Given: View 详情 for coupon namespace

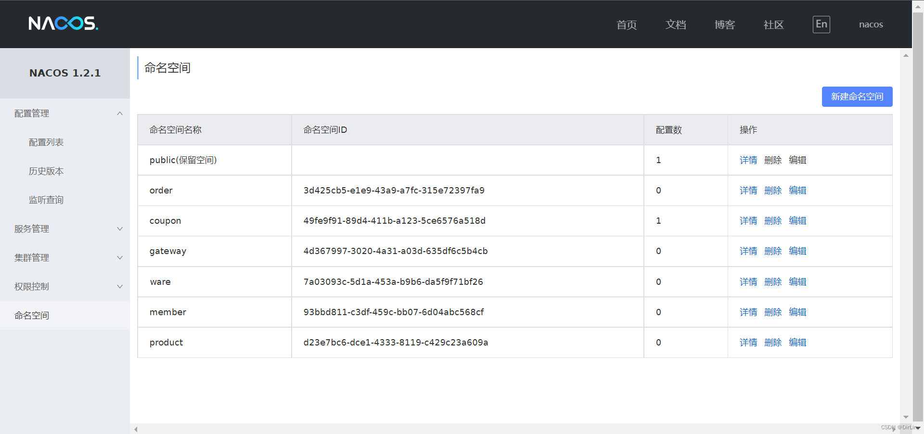Looking at the screenshot, I should [x=748, y=221].
